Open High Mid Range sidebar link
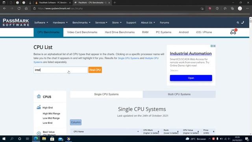 coord(52,114)
